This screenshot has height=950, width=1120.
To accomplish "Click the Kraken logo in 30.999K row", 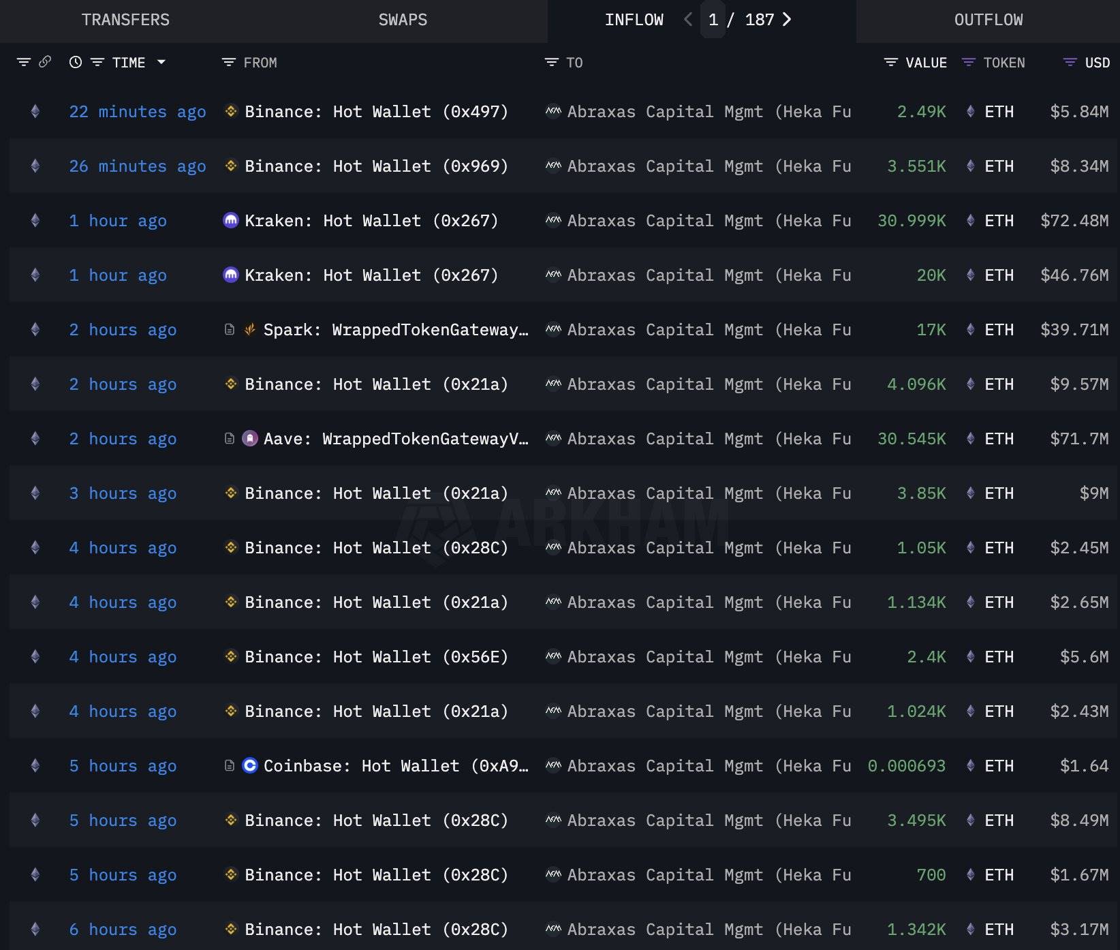I will pyautogui.click(x=231, y=220).
